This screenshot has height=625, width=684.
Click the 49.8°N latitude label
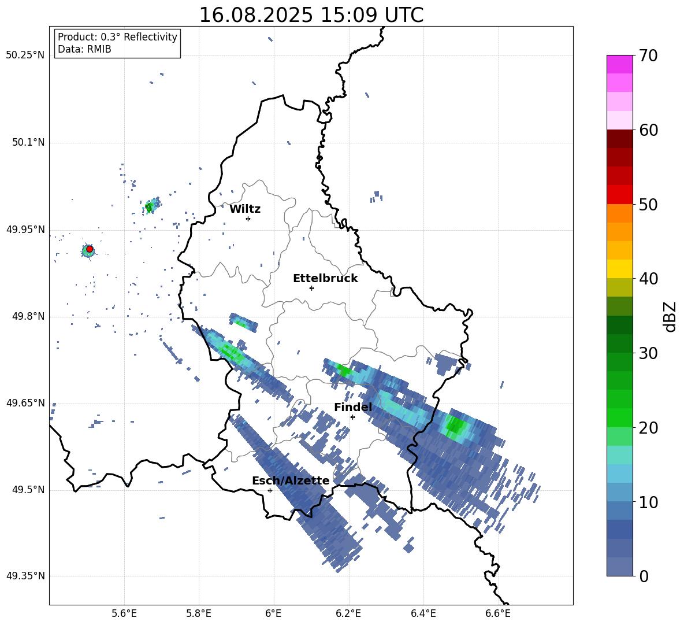[28, 316]
